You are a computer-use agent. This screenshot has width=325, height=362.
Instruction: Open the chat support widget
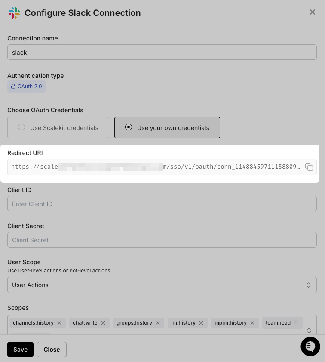(x=310, y=346)
